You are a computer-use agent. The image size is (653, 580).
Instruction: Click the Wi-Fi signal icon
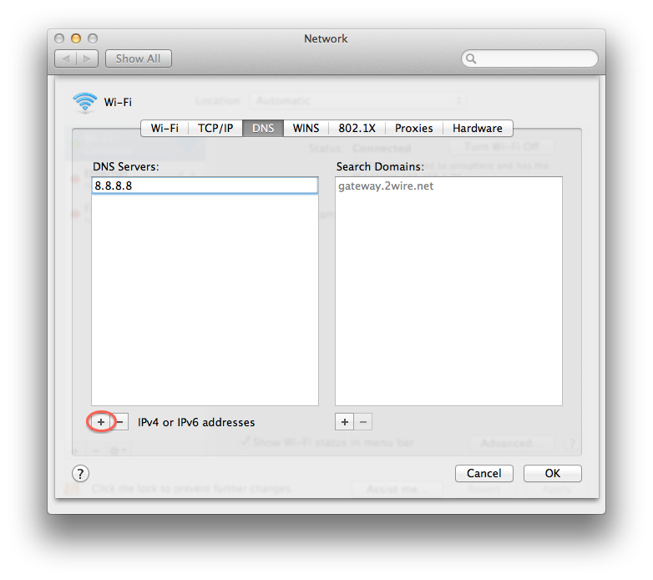pyautogui.click(x=85, y=102)
